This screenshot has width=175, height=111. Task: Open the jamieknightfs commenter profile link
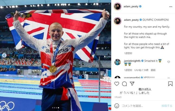[132, 61]
